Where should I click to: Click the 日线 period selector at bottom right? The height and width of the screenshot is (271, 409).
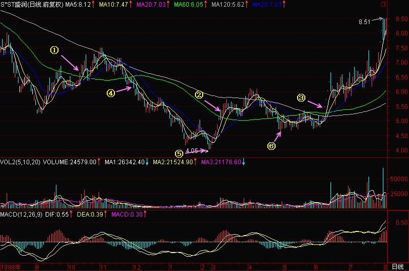tap(398, 267)
